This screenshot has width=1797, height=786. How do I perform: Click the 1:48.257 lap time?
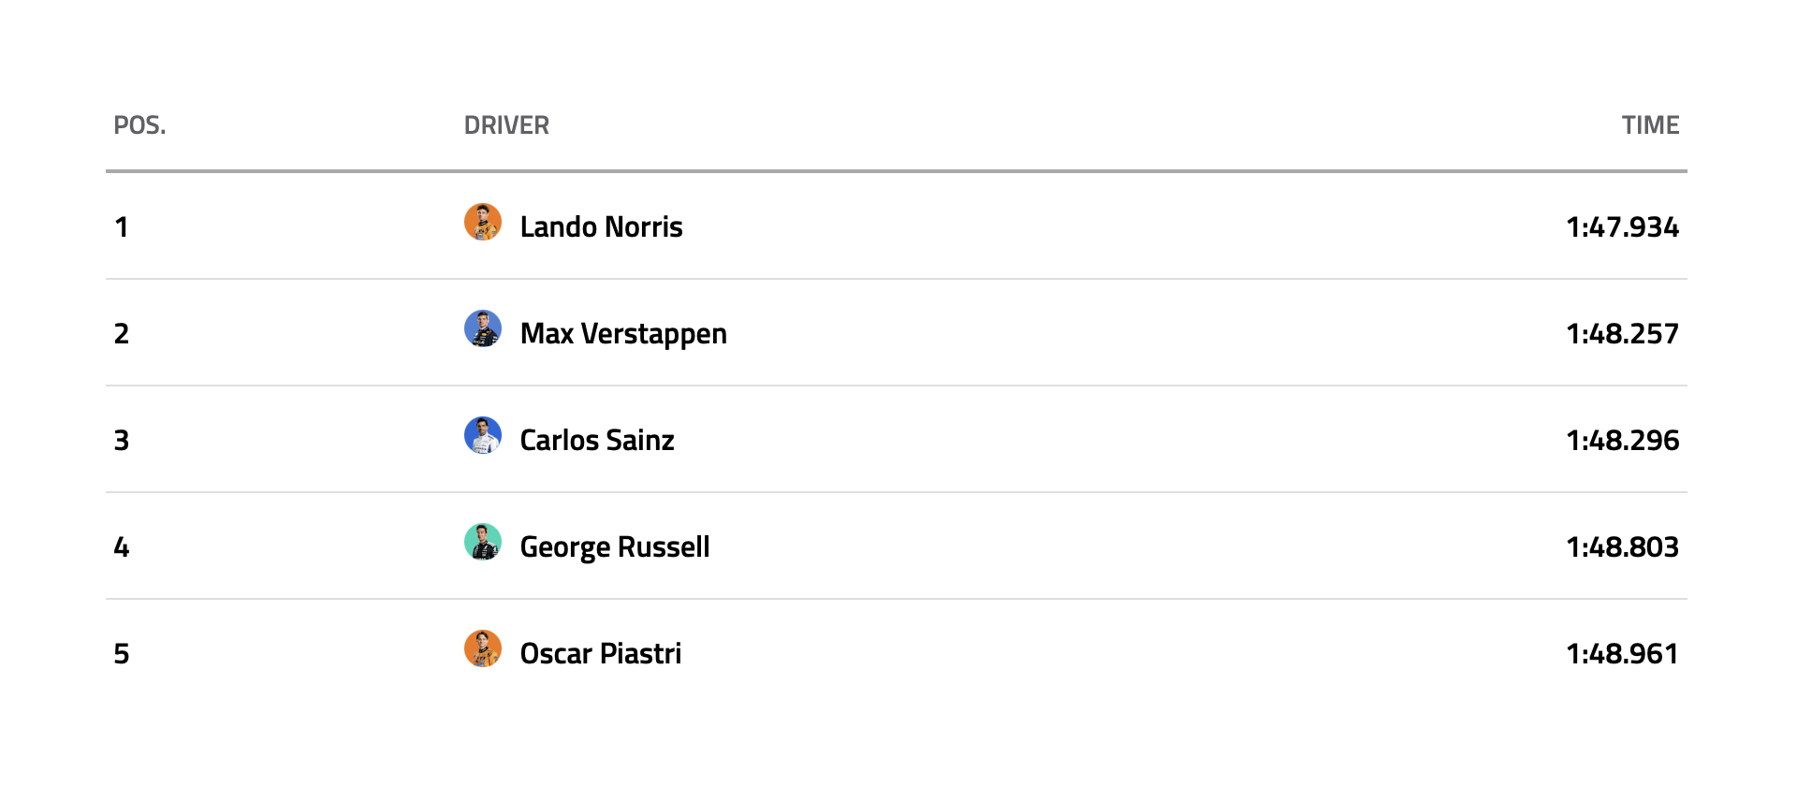[1622, 334]
